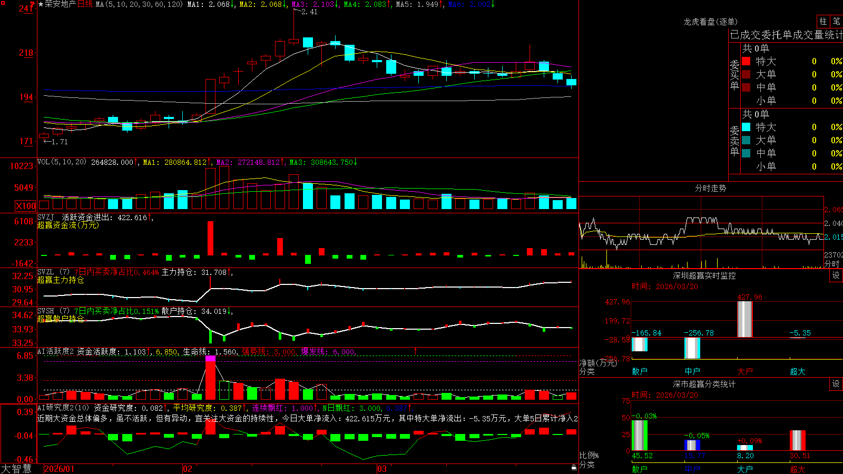The height and width of the screenshot is (474, 843).
Task: Click the 荣安地产 stock name
Action: [61, 4]
